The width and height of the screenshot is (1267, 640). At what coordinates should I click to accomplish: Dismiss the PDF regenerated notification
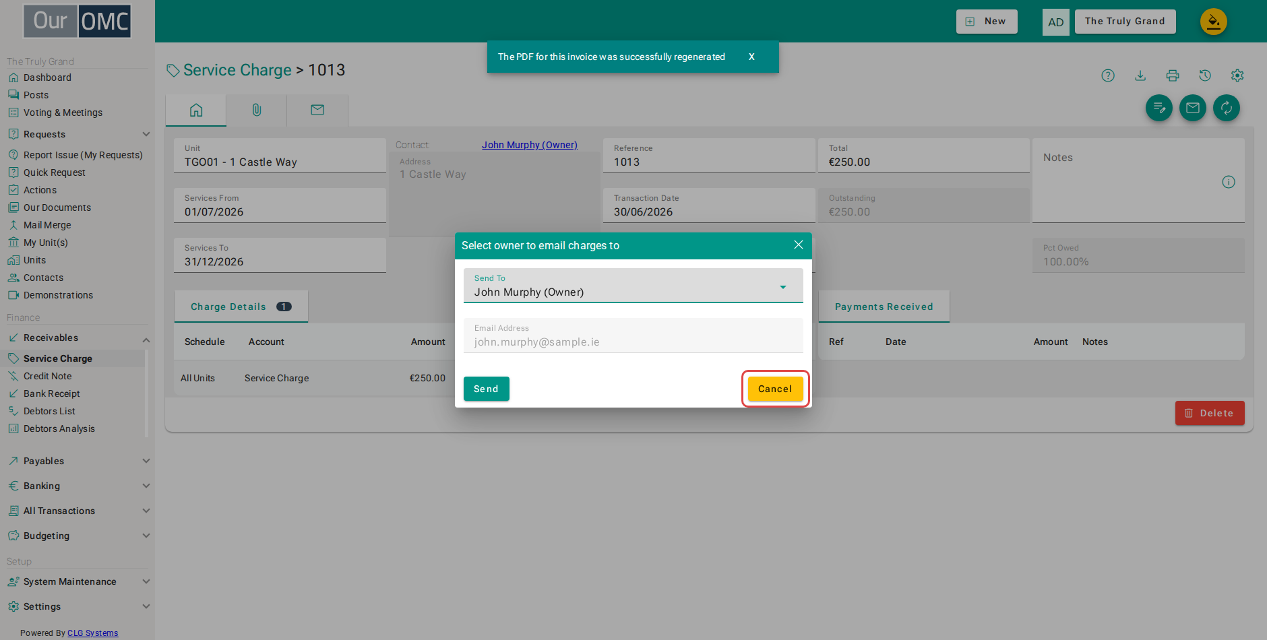point(751,57)
